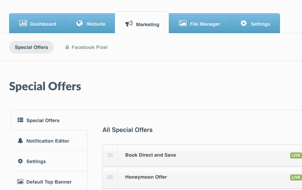Open the Notification Editor sidebar item

[52, 141]
